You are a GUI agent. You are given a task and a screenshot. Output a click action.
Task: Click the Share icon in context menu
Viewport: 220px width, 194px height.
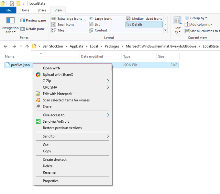38,107
